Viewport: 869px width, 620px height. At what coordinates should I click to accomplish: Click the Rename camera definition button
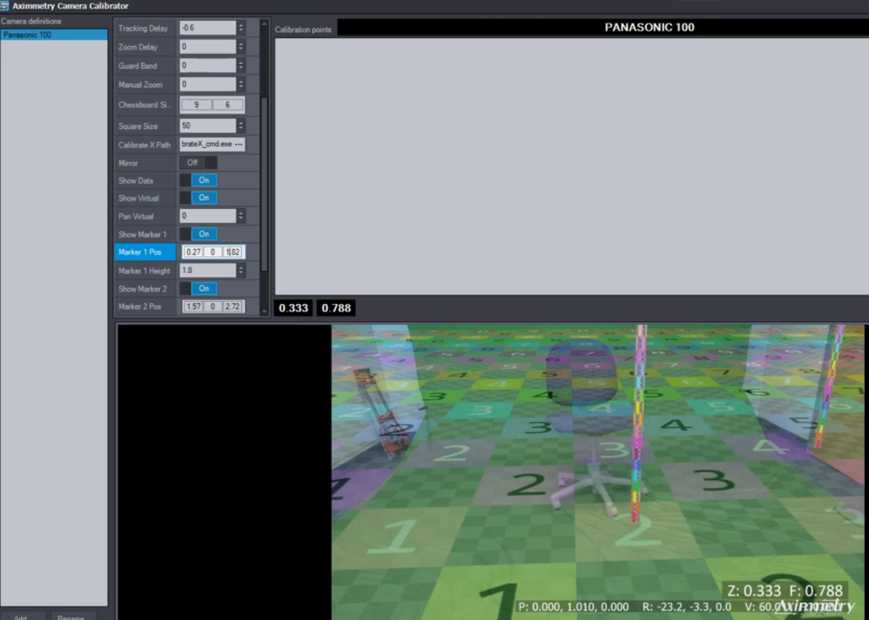72,616
